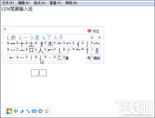Click the red heart Taobao icon
155x118 pixels.
[x=89, y=31]
